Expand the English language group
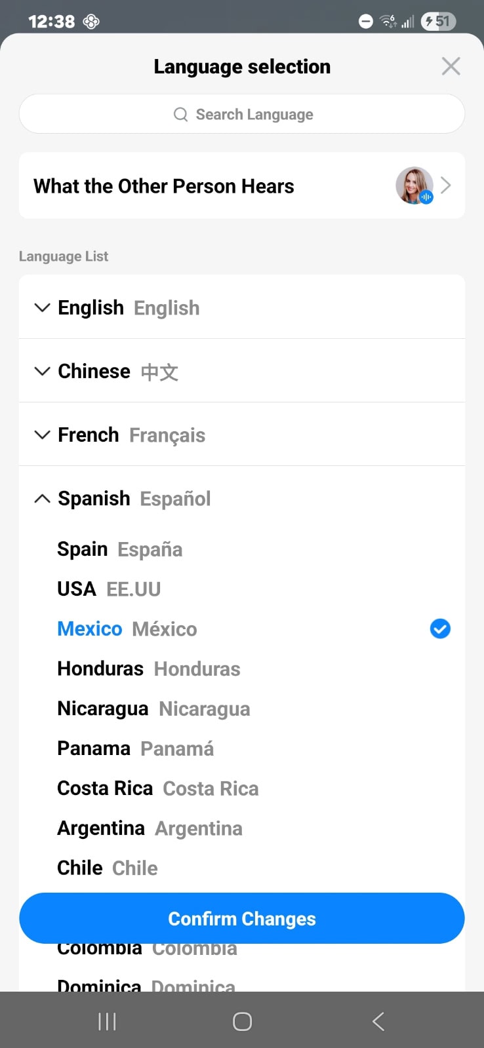Screen dimensions: 484x1048 [43, 307]
